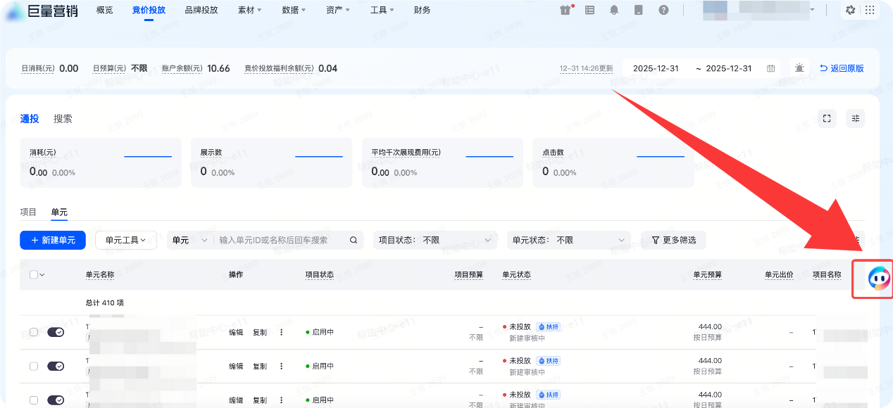Click the end date field after the tilde
Screen dimensions: 893x408
729,68
